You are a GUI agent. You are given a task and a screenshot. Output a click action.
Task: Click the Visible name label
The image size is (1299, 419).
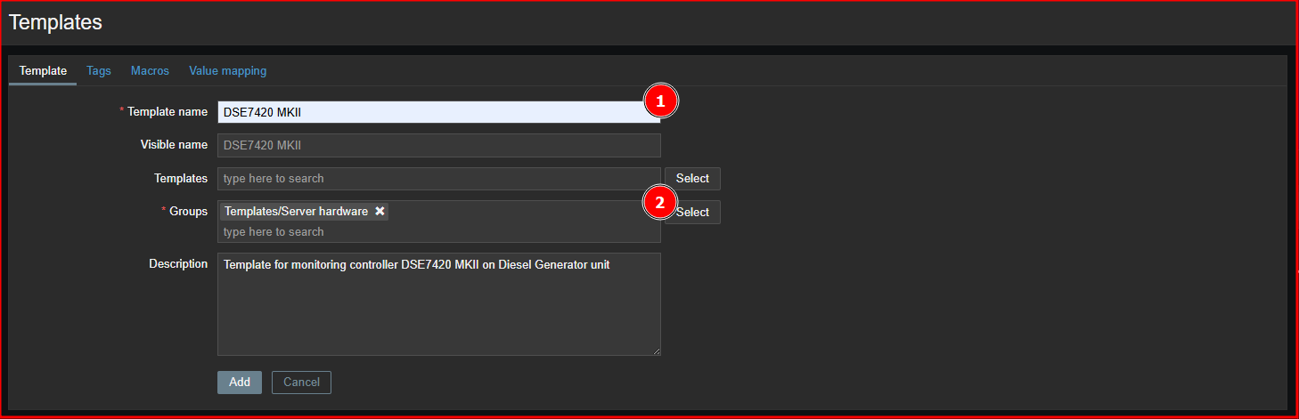174,145
